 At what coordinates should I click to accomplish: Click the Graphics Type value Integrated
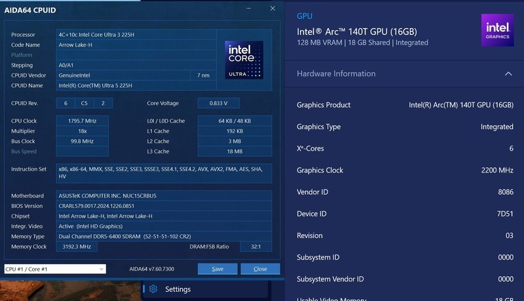tap(497, 127)
